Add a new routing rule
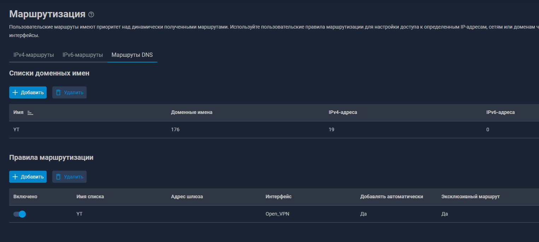 coord(28,177)
